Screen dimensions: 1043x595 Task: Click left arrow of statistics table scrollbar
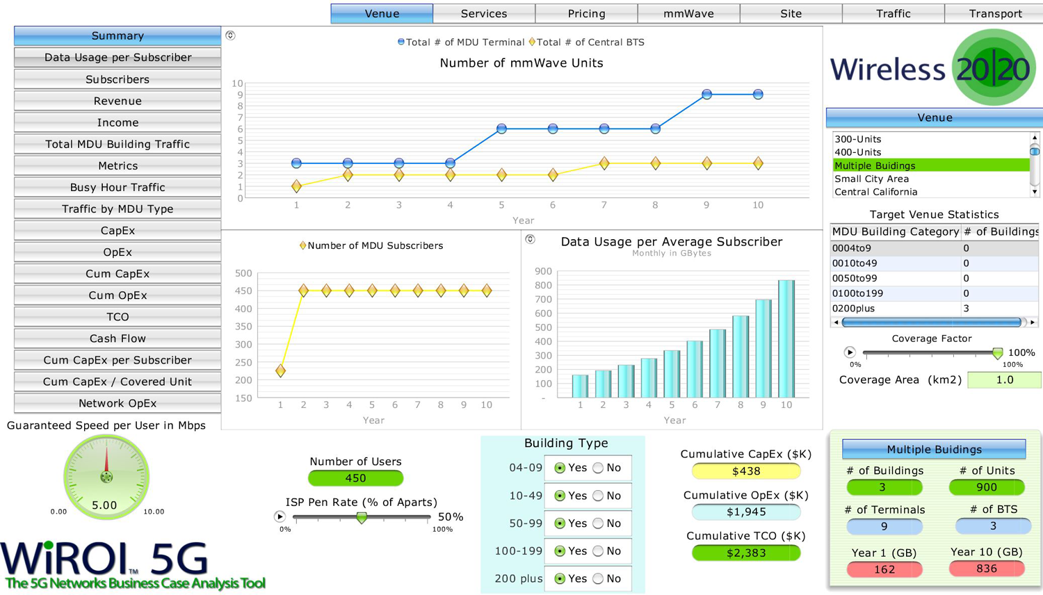(836, 323)
